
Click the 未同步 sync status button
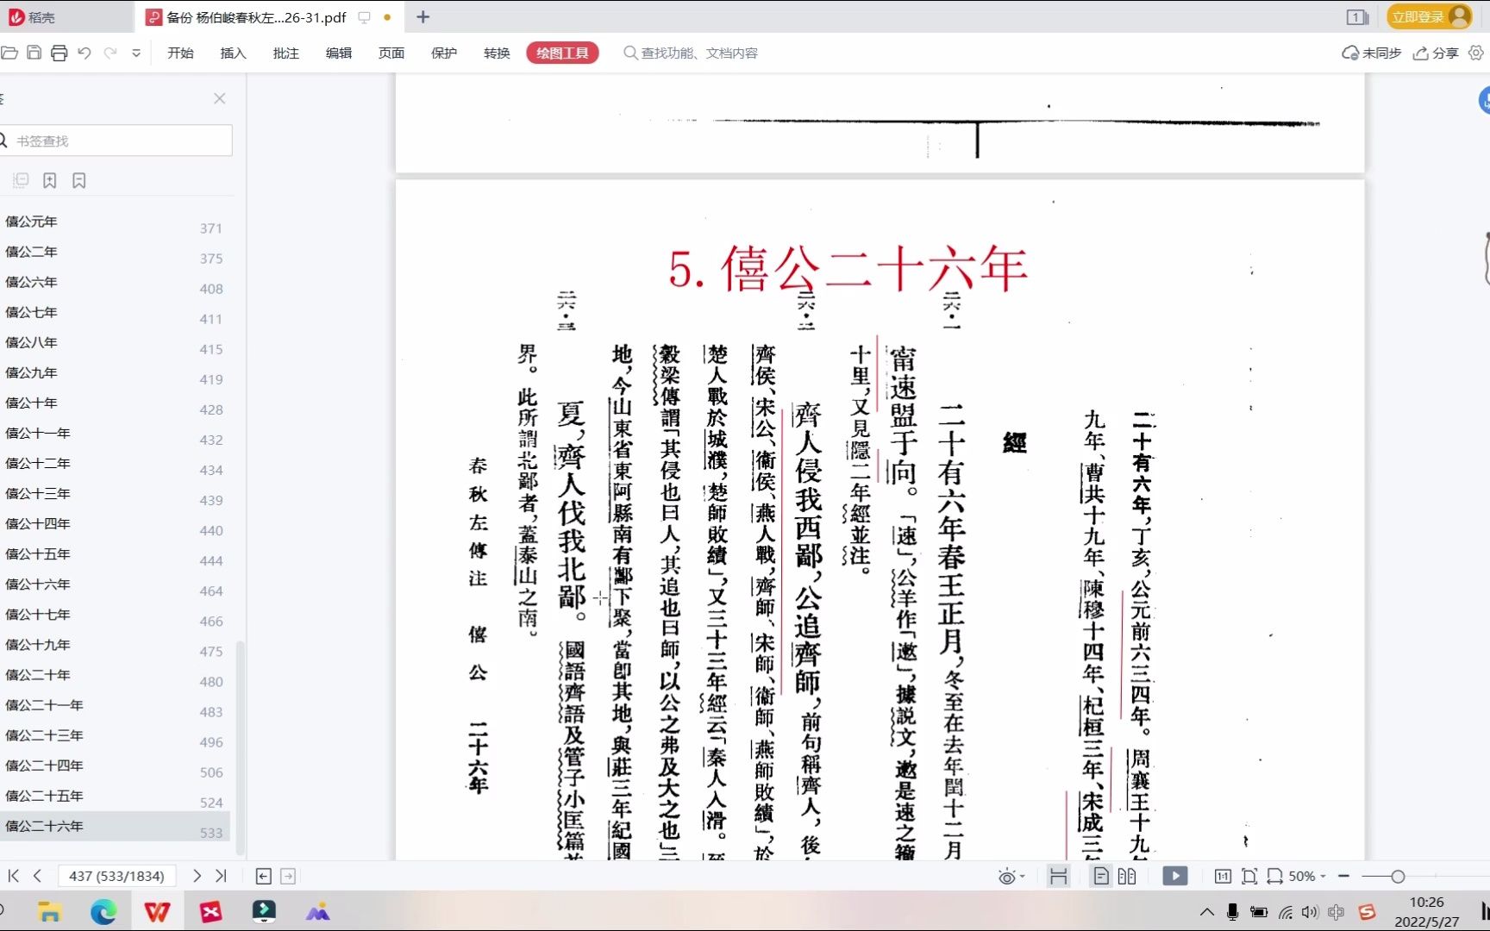1371,53
